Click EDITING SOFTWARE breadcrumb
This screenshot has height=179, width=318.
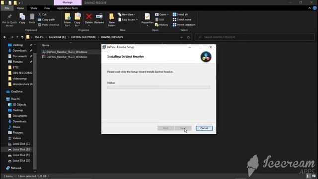(x=83, y=37)
